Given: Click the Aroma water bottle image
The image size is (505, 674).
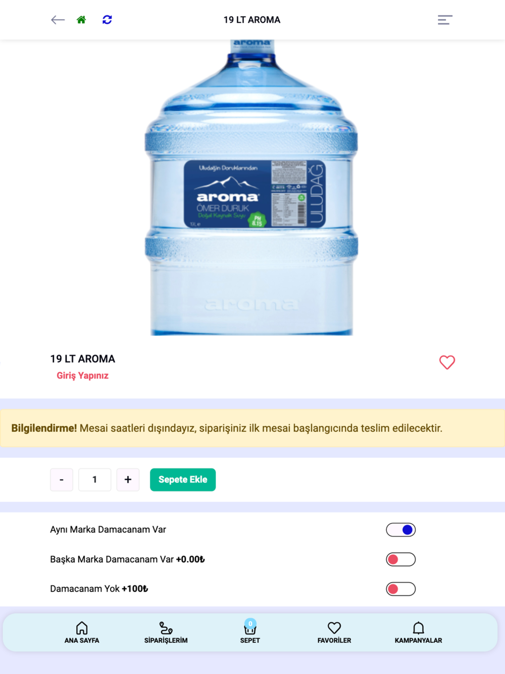Looking at the screenshot, I should [x=251, y=187].
